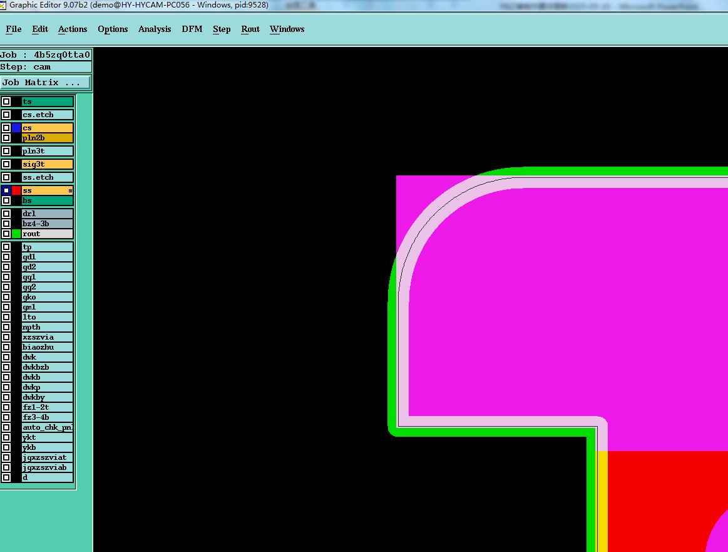The height and width of the screenshot is (552, 728).
Task: Open the Rout menu
Action: (x=250, y=29)
